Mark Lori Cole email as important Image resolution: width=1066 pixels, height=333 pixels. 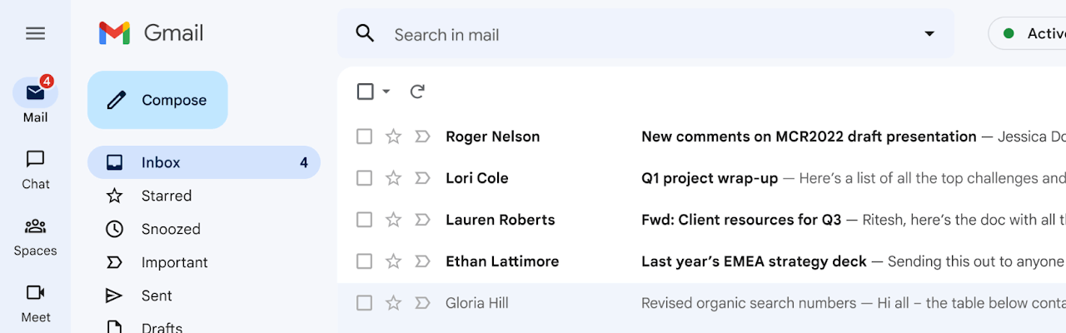pos(422,178)
